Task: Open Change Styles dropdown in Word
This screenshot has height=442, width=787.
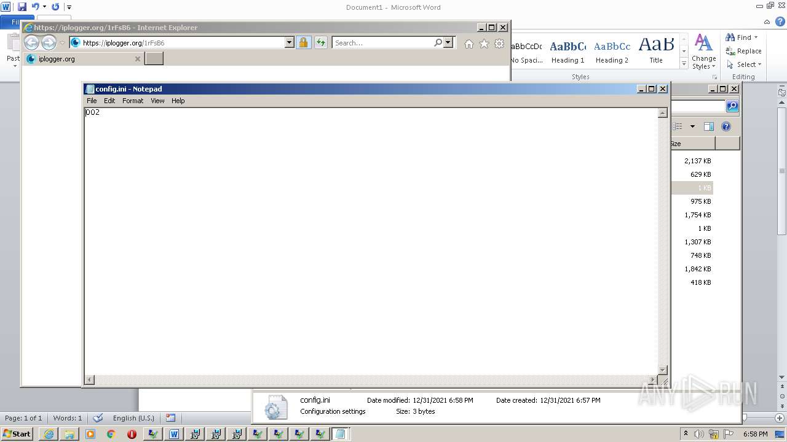Action: (x=703, y=52)
